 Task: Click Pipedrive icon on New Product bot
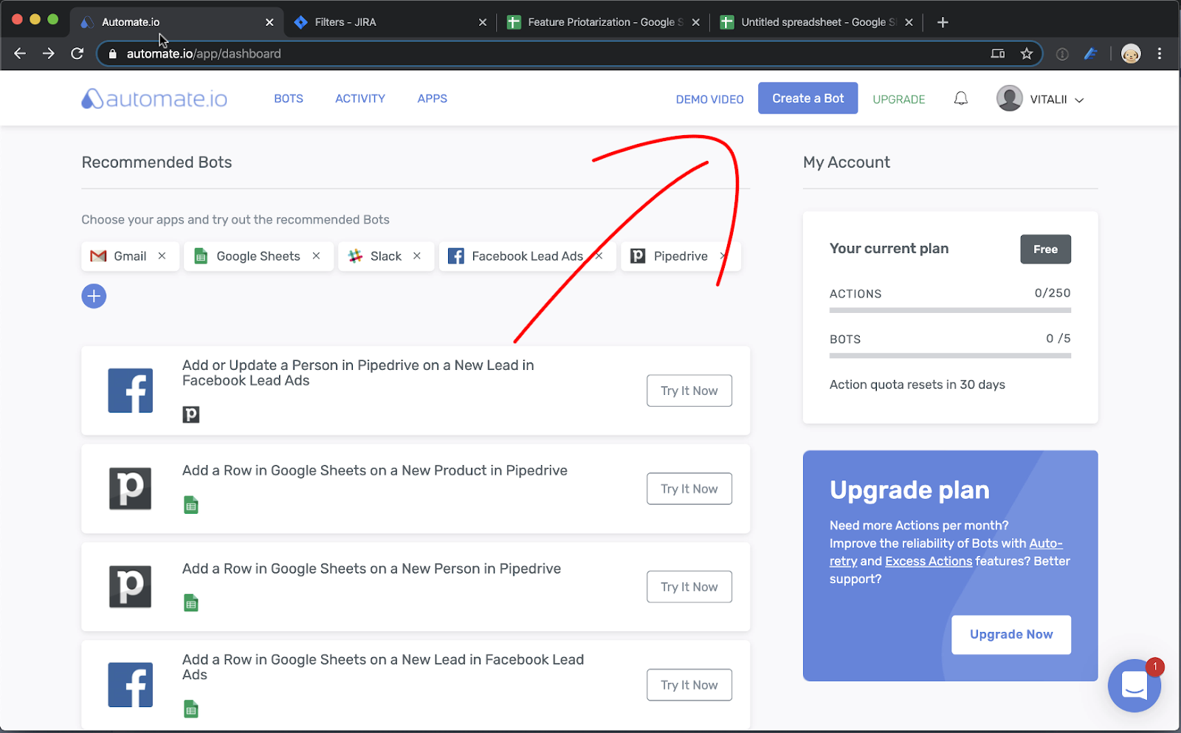click(x=131, y=488)
